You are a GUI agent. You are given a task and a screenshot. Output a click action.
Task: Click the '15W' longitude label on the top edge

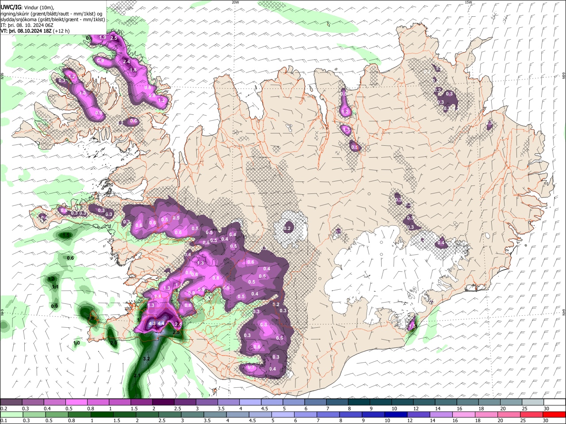click(x=468, y=2)
